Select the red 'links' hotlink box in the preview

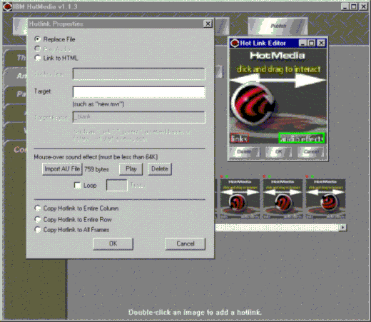[x=240, y=139]
